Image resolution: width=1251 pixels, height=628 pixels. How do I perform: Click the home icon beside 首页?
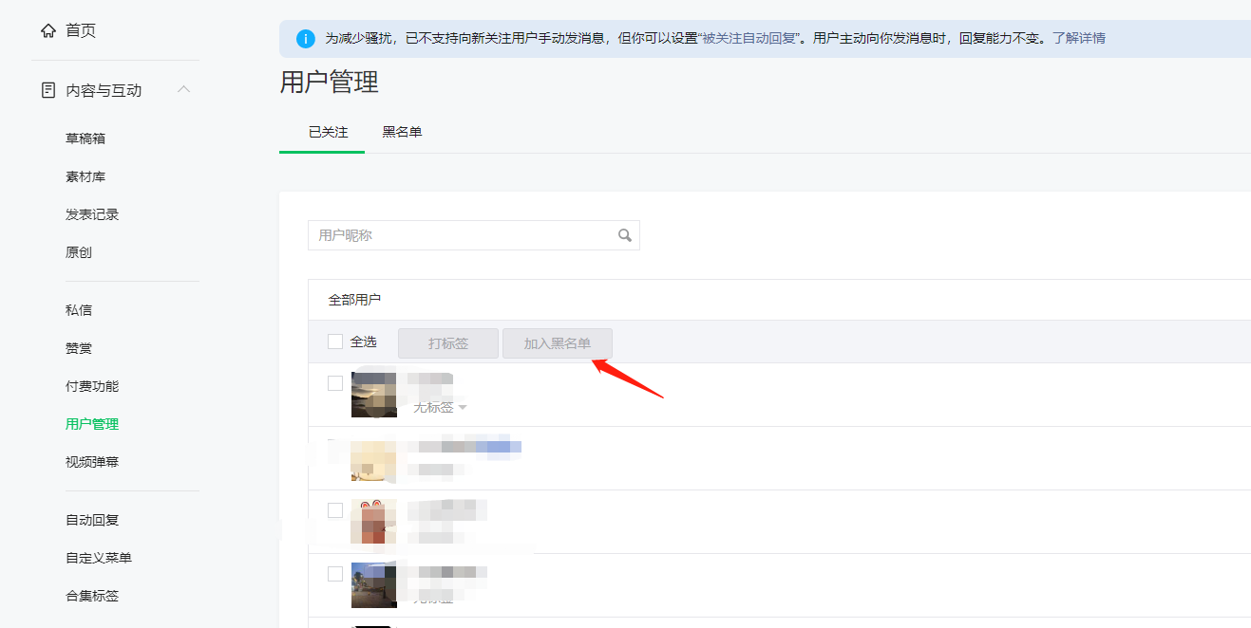click(x=48, y=30)
